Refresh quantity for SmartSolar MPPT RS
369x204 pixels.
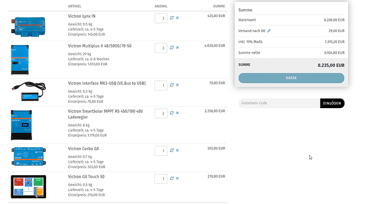pos(172,113)
